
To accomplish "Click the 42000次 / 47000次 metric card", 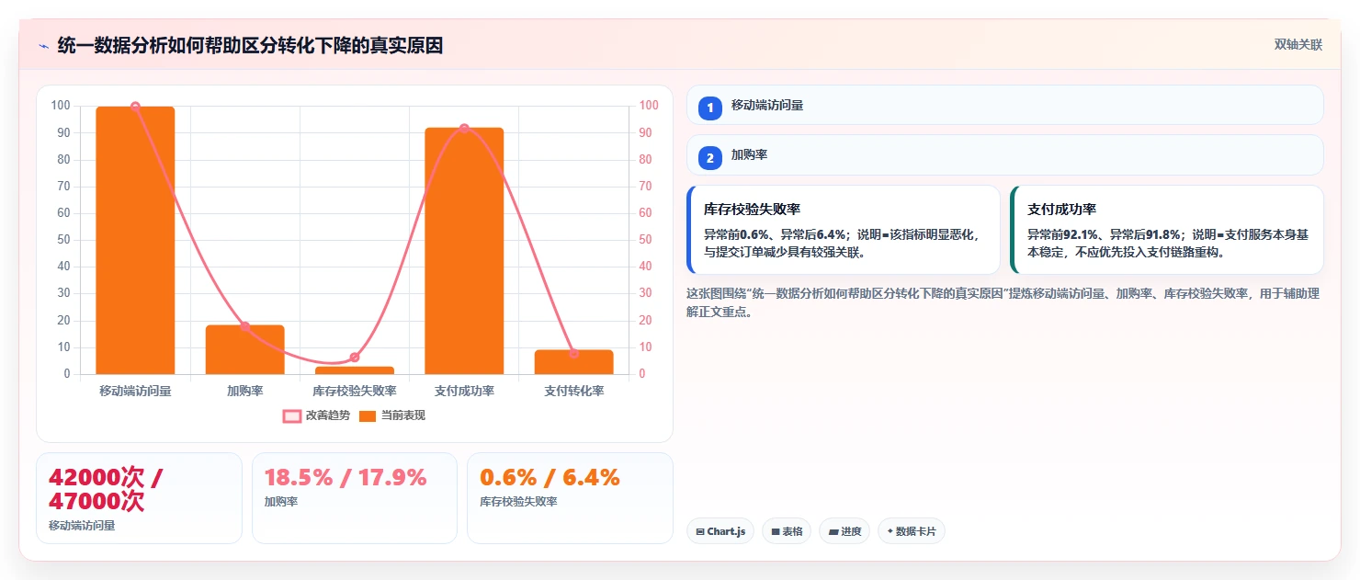I will (x=139, y=498).
